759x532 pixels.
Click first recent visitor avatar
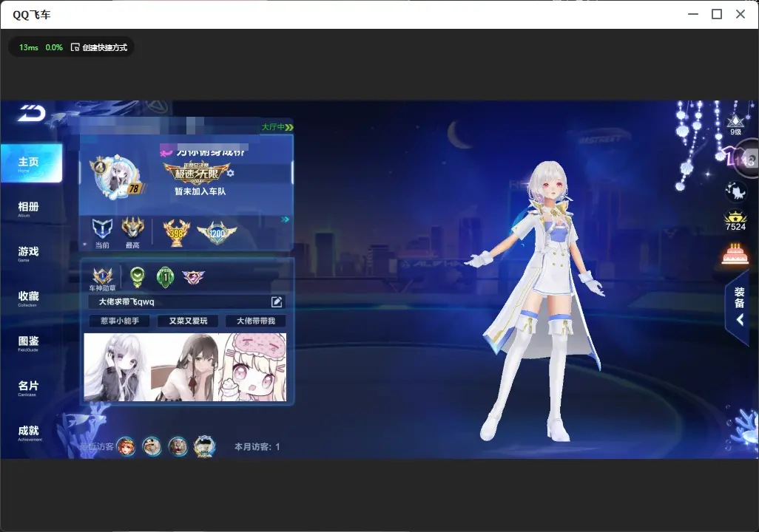click(126, 446)
